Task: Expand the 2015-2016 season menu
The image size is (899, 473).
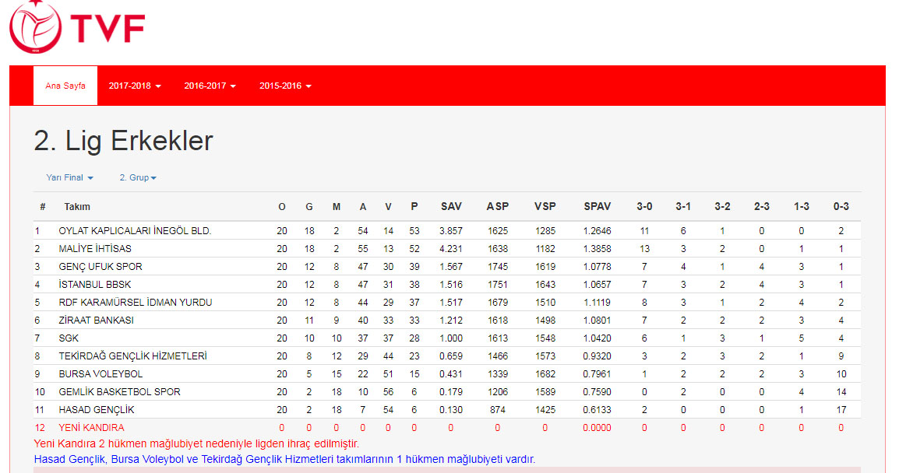Action: [x=285, y=86]
